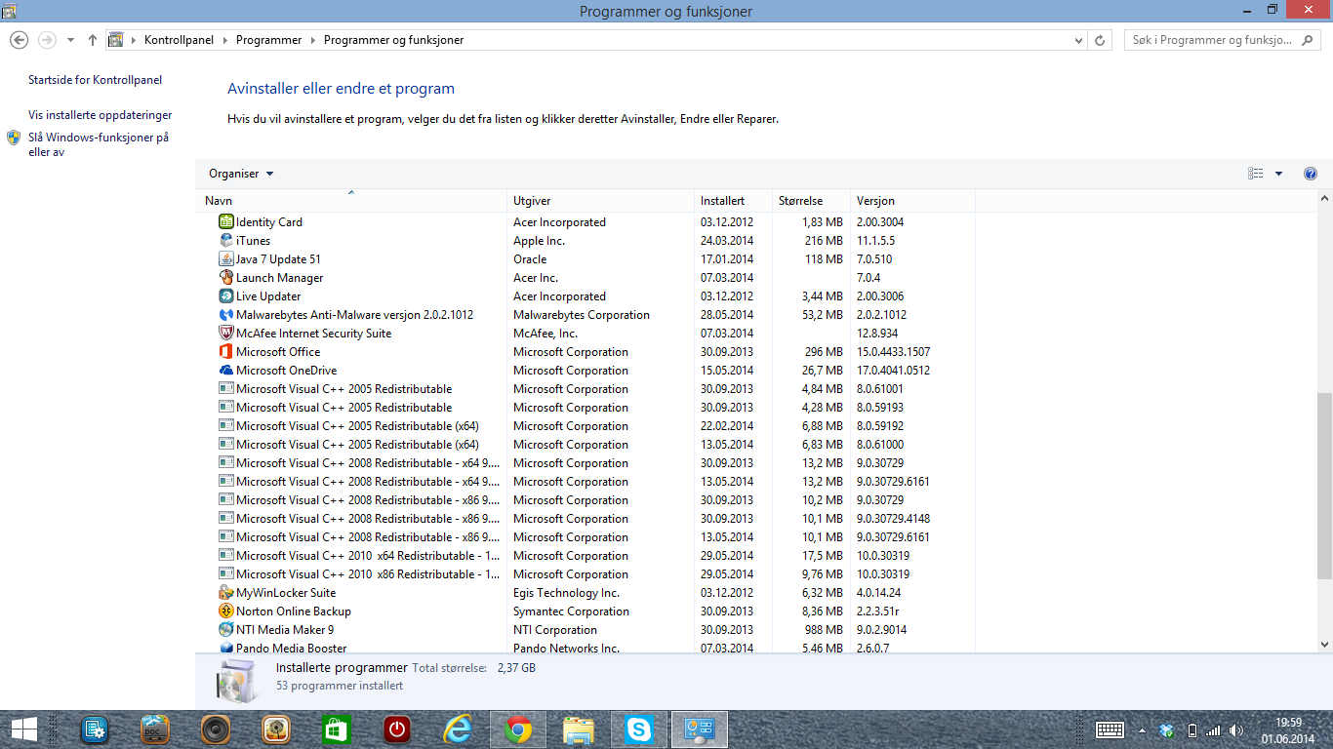
Task: Select the Malwarebytes Anti-Malware icon
Action: click(x=226, y=315)
